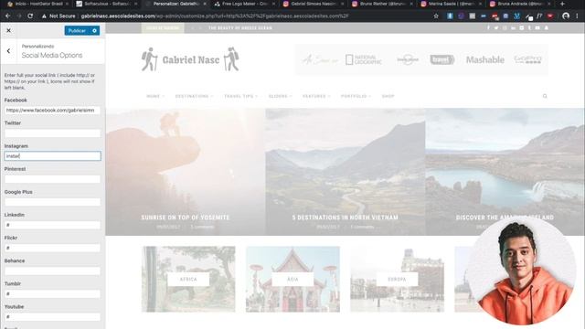Click Instagram icon in site top bar
The width and height of the screenshot is (585, 329).
(x=505, y=28)
